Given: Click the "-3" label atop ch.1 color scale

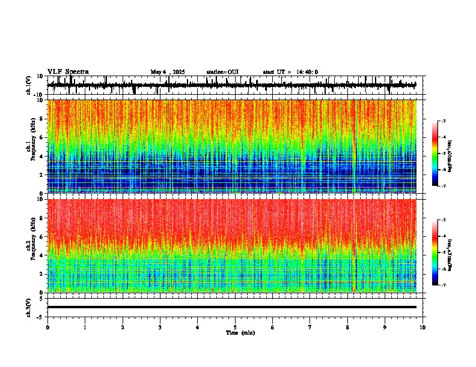Looking at the screenshot, I should [443, 121].
